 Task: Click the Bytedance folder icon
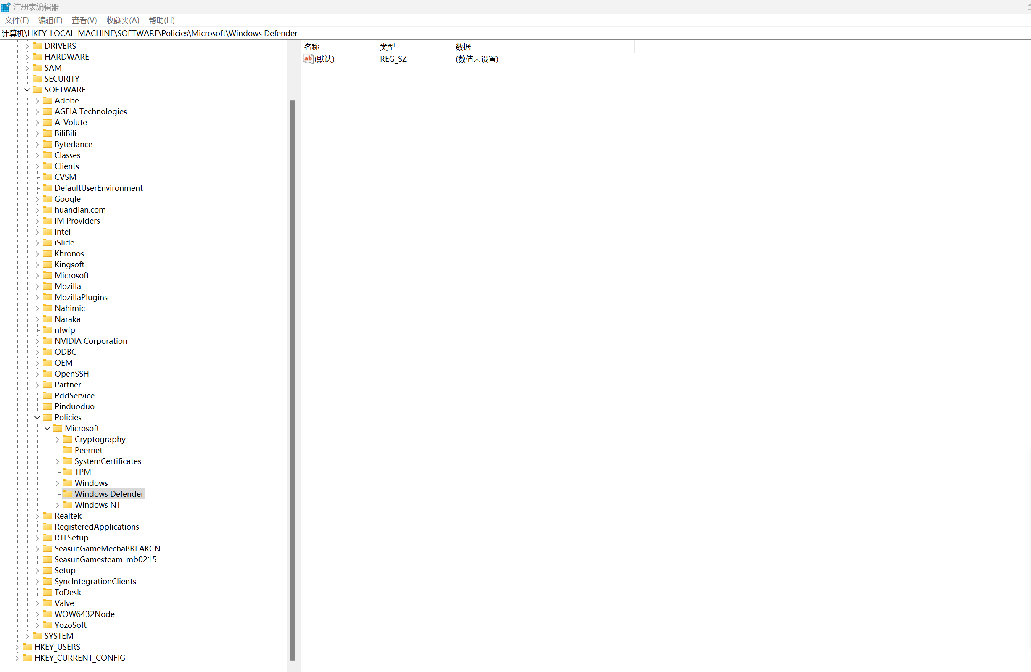tap(47, 144)
